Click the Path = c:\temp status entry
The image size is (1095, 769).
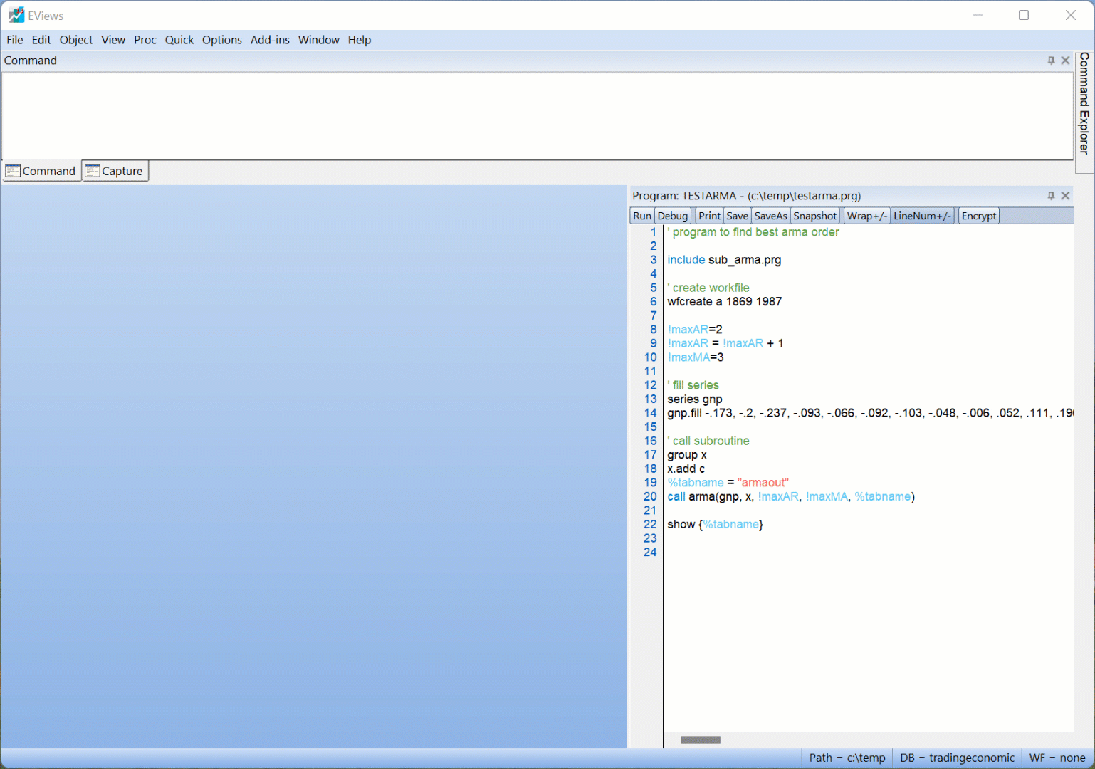click(847, 758)
